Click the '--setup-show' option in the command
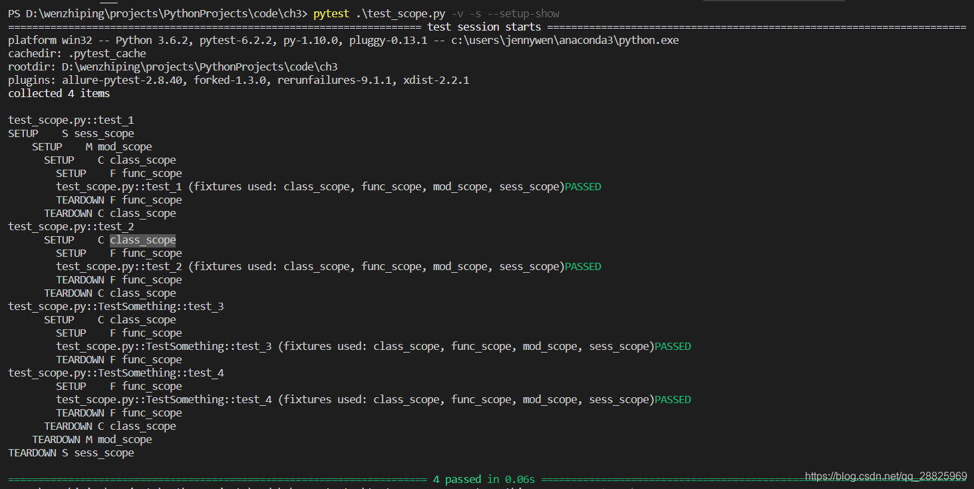This screenshot has height=489, width=974. pos(524,14)
